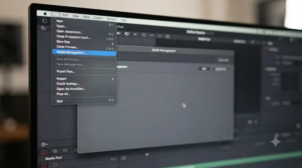Select the red clip page icon
302x168 pixels.
44,152
